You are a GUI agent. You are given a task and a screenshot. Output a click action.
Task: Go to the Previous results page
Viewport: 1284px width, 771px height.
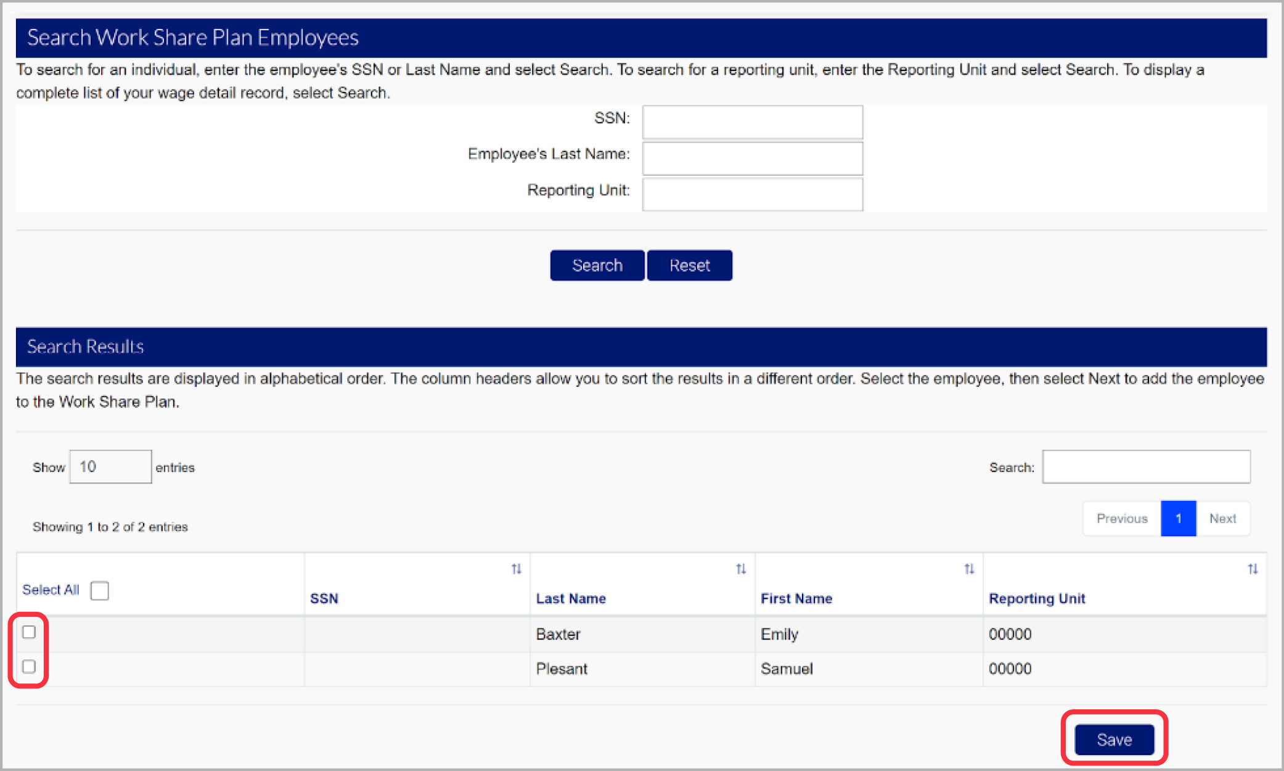click(x=1121, y=519)
